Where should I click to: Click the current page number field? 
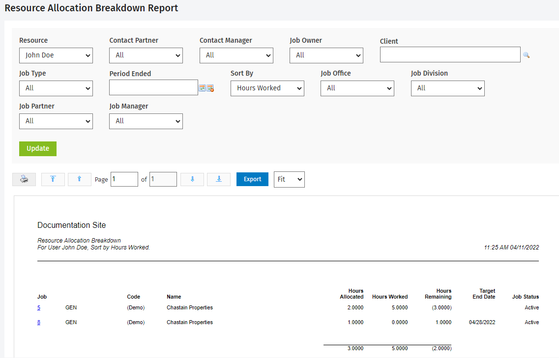[124, 179]
